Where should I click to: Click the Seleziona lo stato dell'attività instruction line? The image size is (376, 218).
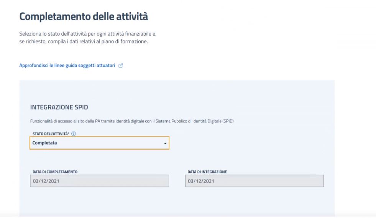coord(88,34)
